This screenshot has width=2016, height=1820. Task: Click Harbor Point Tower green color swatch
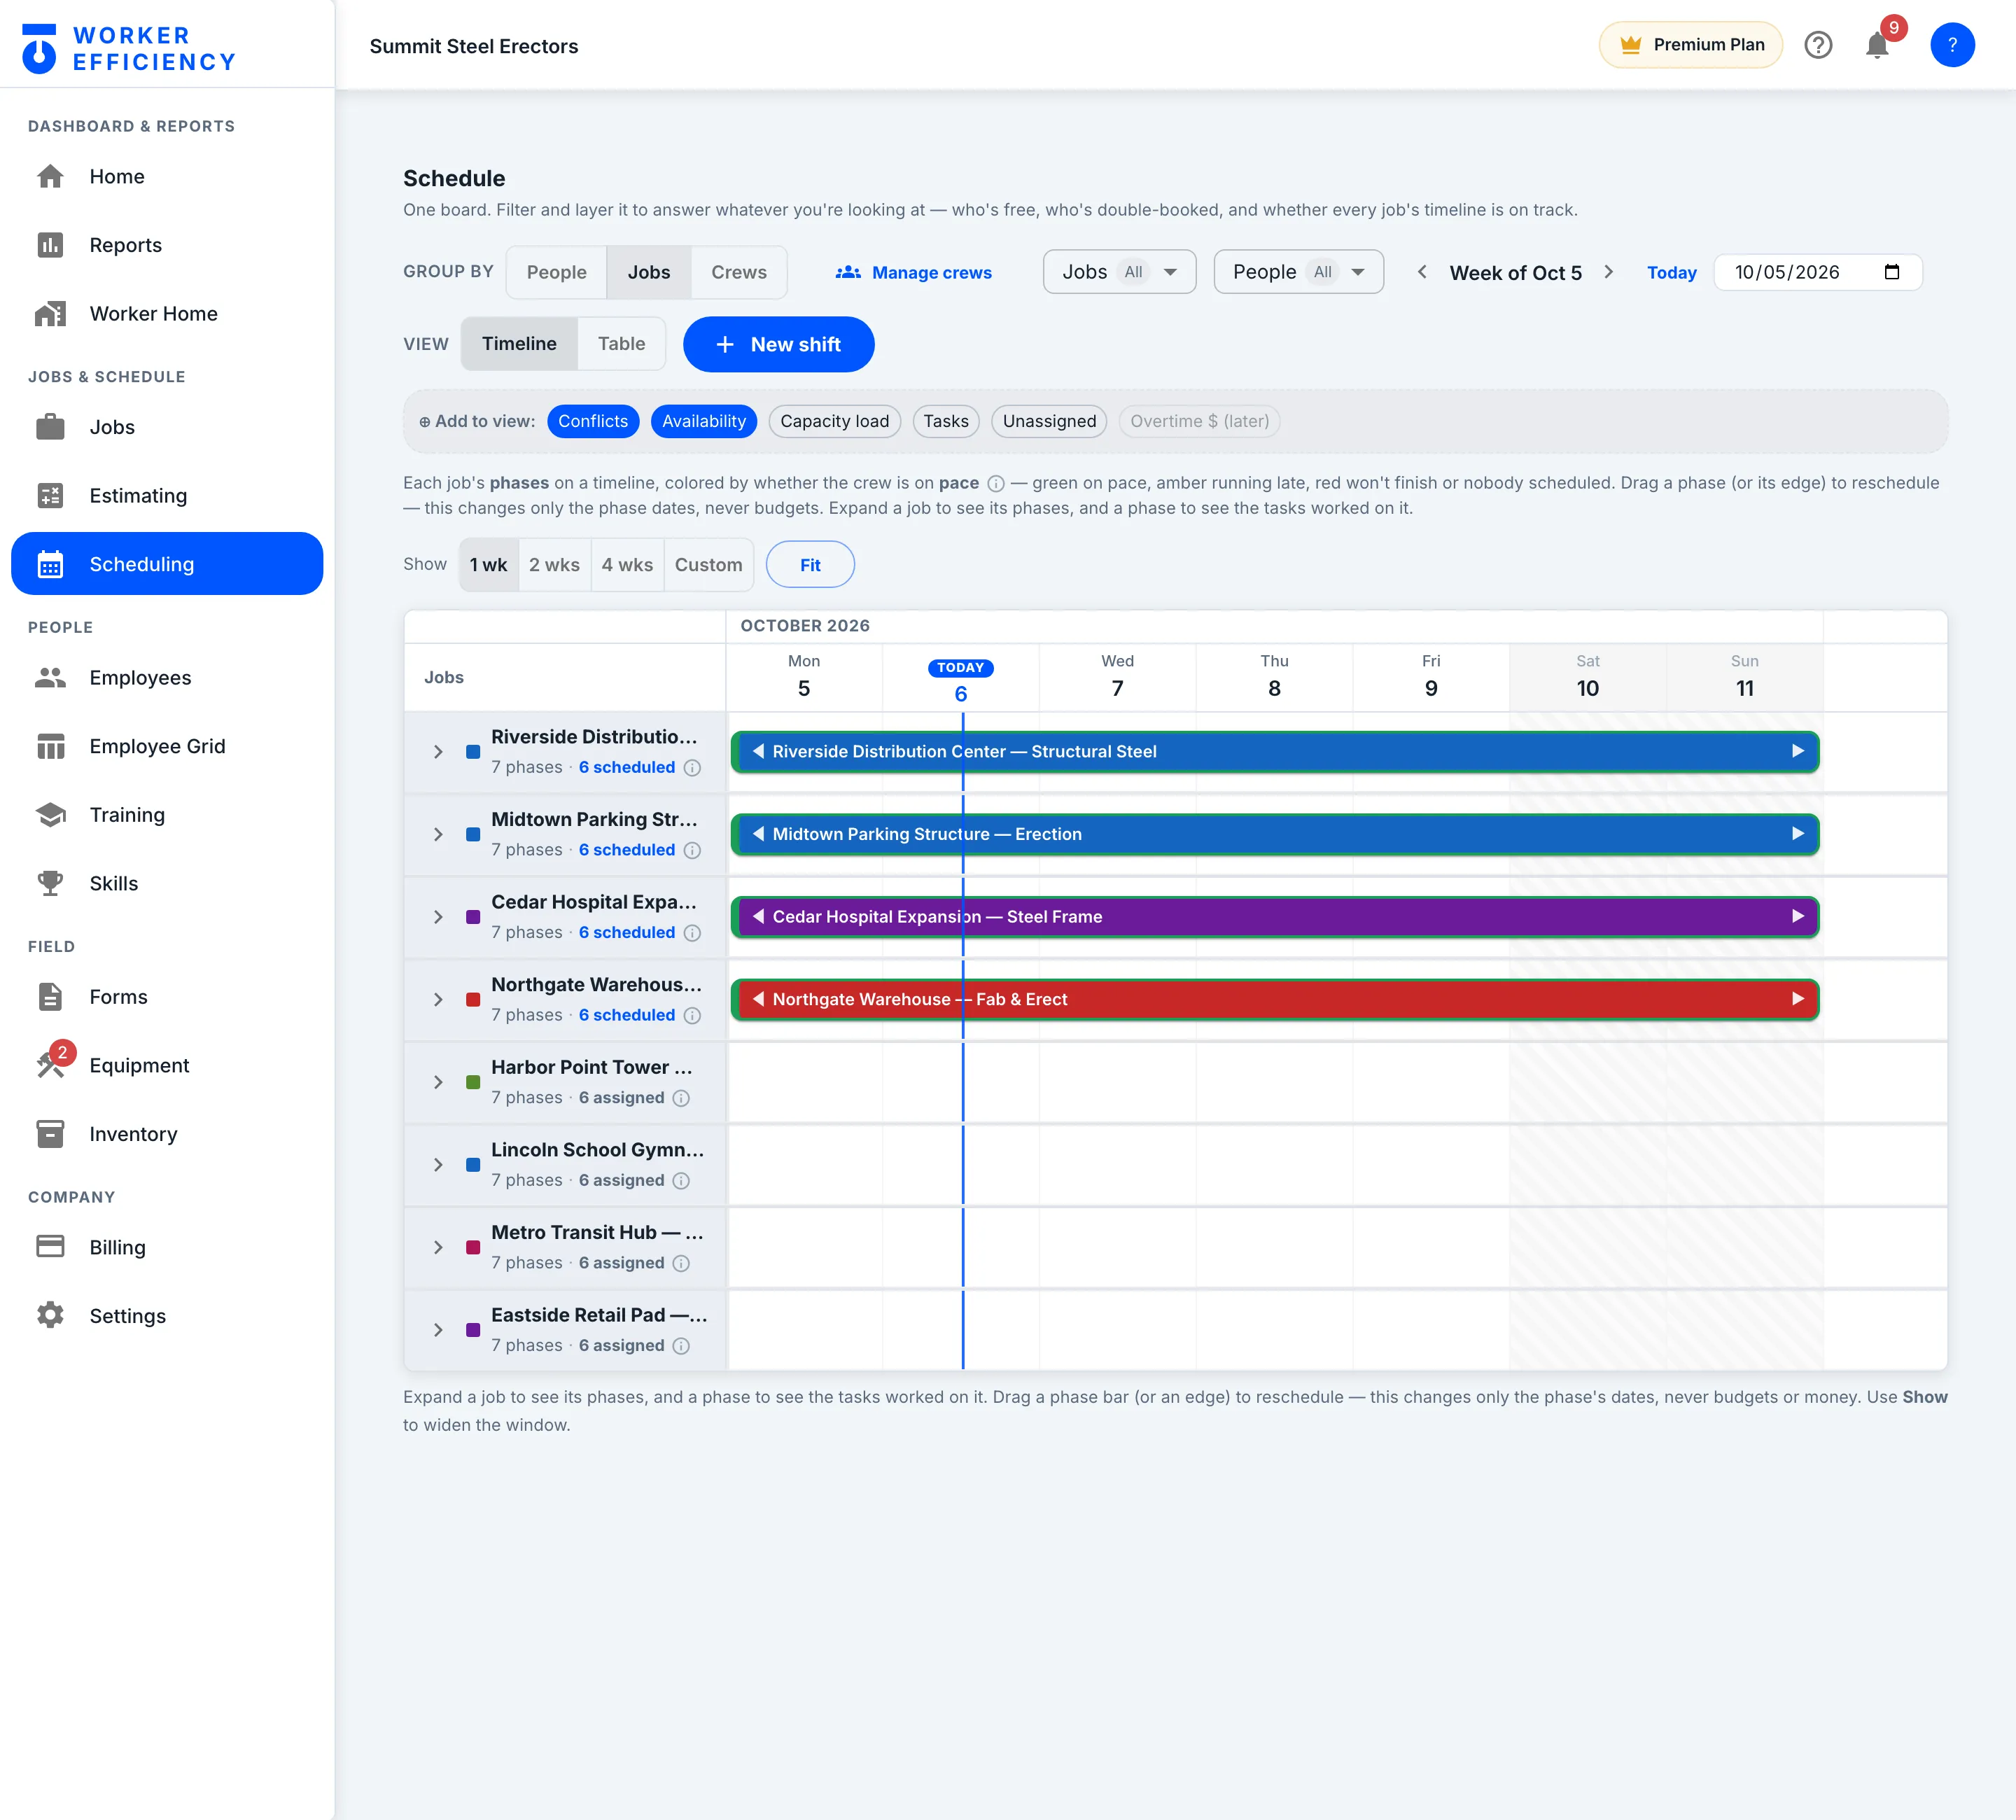point(473,1082)
